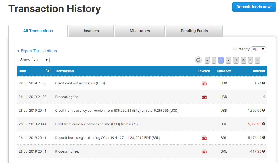279x163 pixels.
Task: Open PDF invoice for sergioroit deposit row
Action: (204, 138)
